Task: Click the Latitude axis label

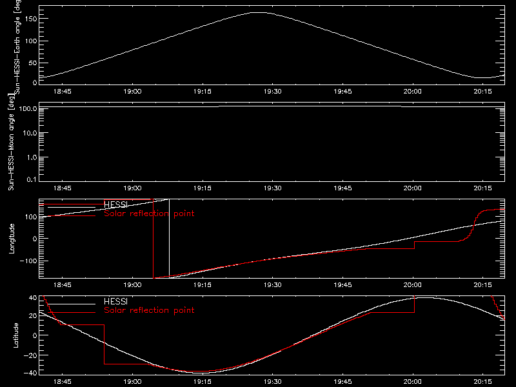Action: pos(15,335)
